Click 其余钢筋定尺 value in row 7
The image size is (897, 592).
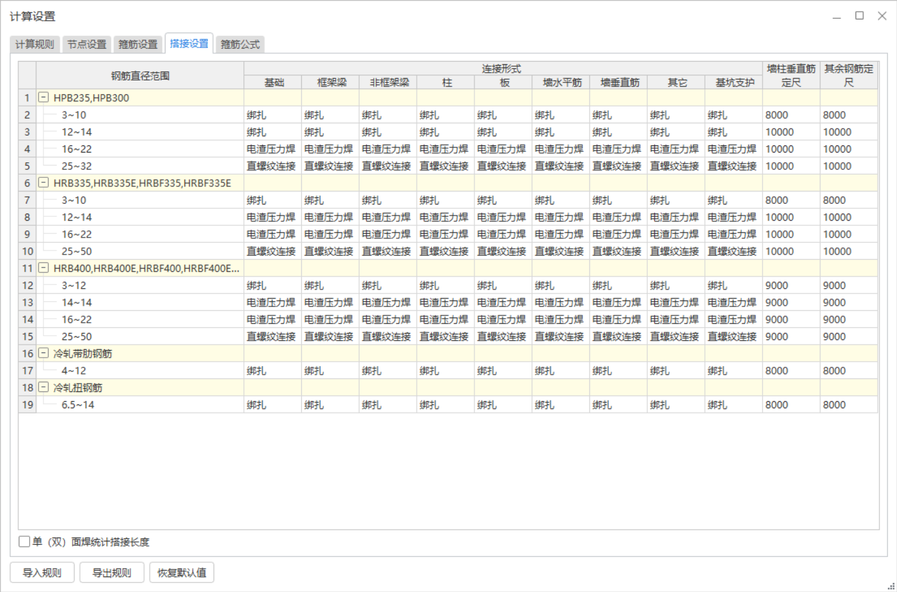click(x=849, y=200)
